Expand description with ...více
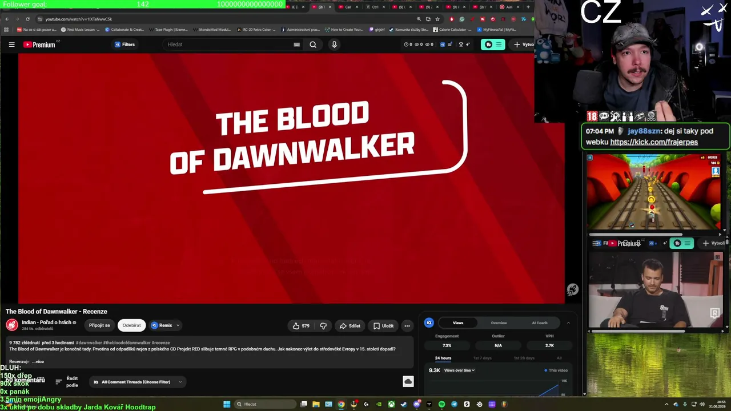731x411 pixels. tap(38, 361)
